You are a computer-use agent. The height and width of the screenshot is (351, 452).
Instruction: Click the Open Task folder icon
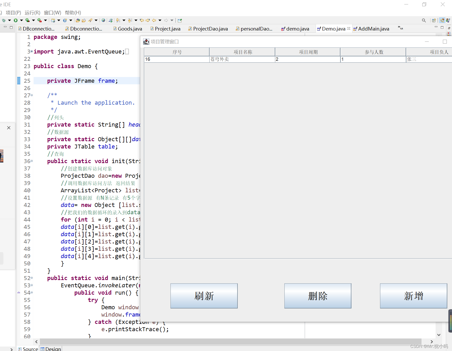tap(84, 20)
